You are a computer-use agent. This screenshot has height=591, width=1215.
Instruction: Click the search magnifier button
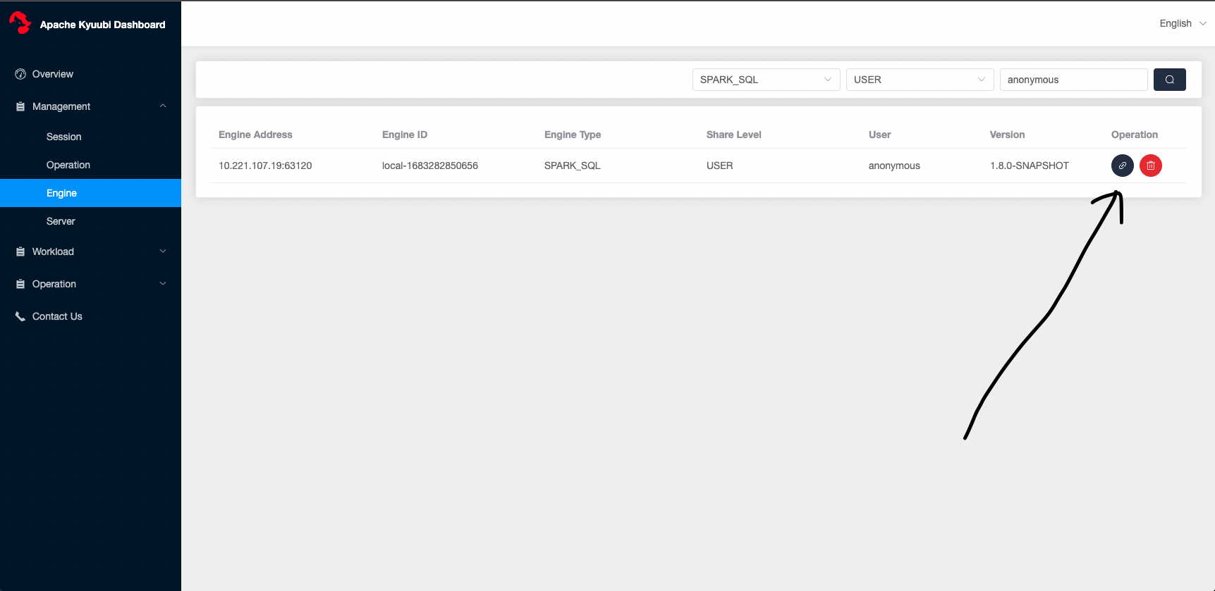(1170, 80)
